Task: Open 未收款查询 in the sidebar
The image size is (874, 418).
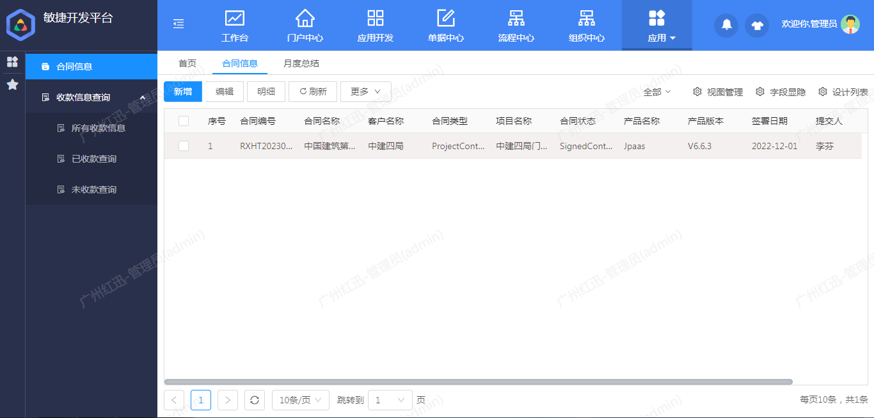Action: tap(91, 189)
